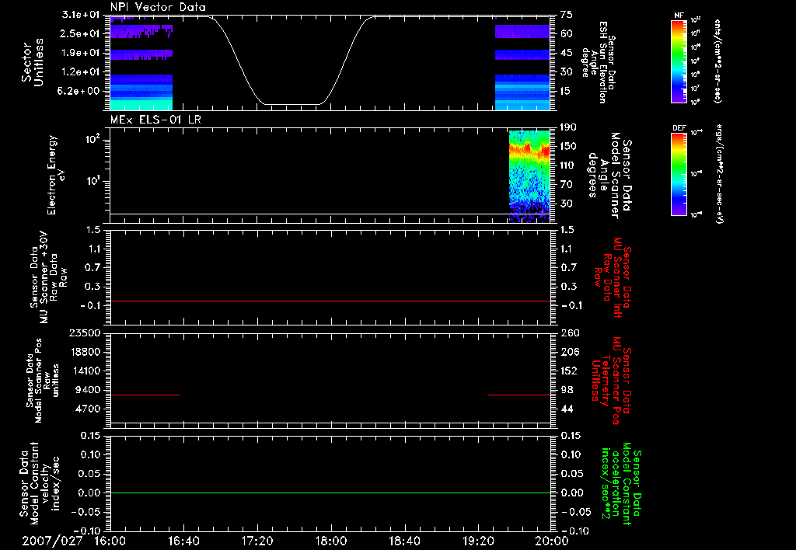Viewport: 796px width, 550px height.
Task: Click the 18:00 time axis label
Action: point(331,541)
